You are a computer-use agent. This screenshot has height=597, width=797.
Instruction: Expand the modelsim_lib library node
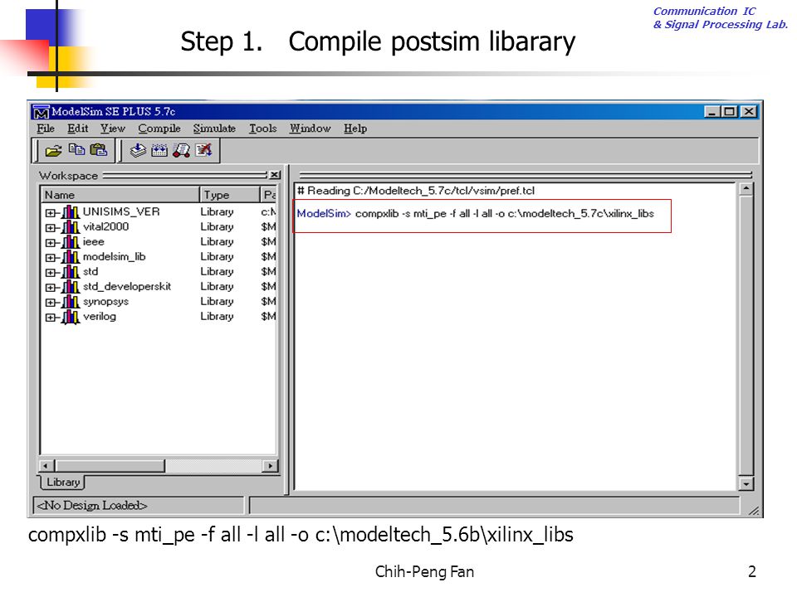pyautogui.click(x=50, y=258)
